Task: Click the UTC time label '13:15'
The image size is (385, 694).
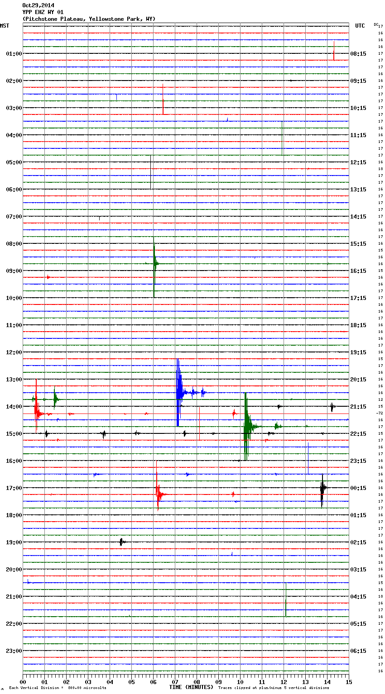Action: click(358, 190)
